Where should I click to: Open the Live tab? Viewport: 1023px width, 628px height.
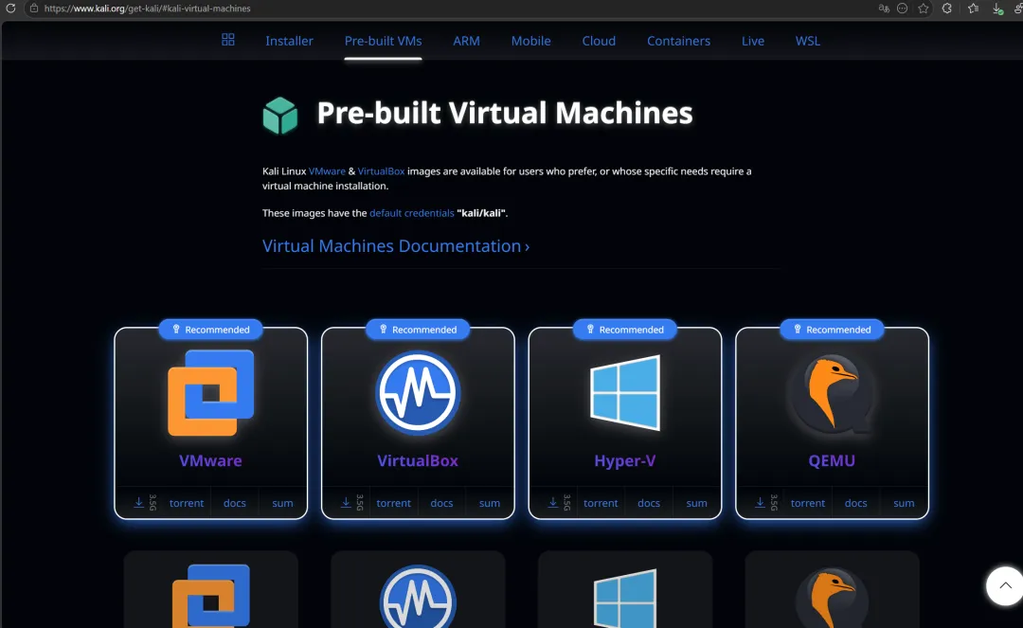click(x=752, y=41)
